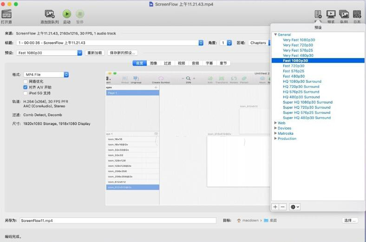The width and height of the screenshot is (366, 242).
Task: Expand the Production preset group
Action: 275,138
